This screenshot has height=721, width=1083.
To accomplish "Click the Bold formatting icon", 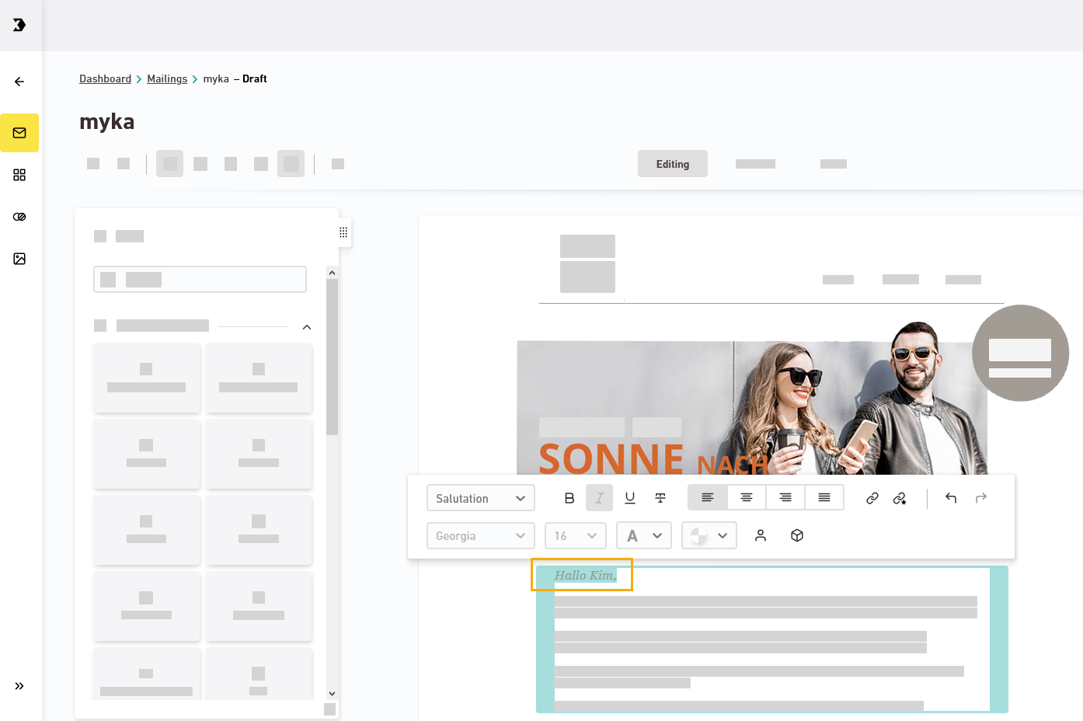I will point(569,498).
